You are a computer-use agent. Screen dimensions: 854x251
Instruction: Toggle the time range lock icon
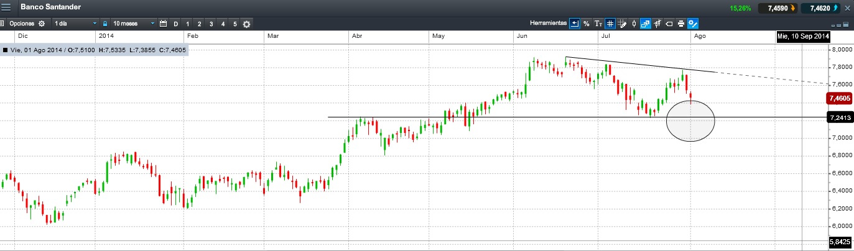[106, 24]
